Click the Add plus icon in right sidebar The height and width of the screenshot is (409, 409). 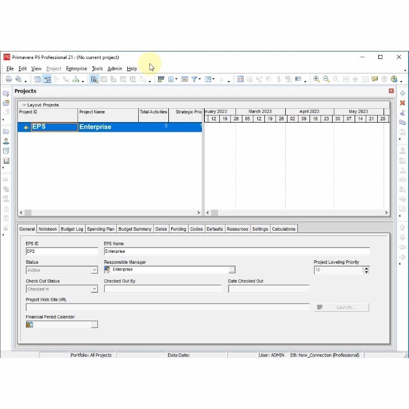tap(403, 93)
